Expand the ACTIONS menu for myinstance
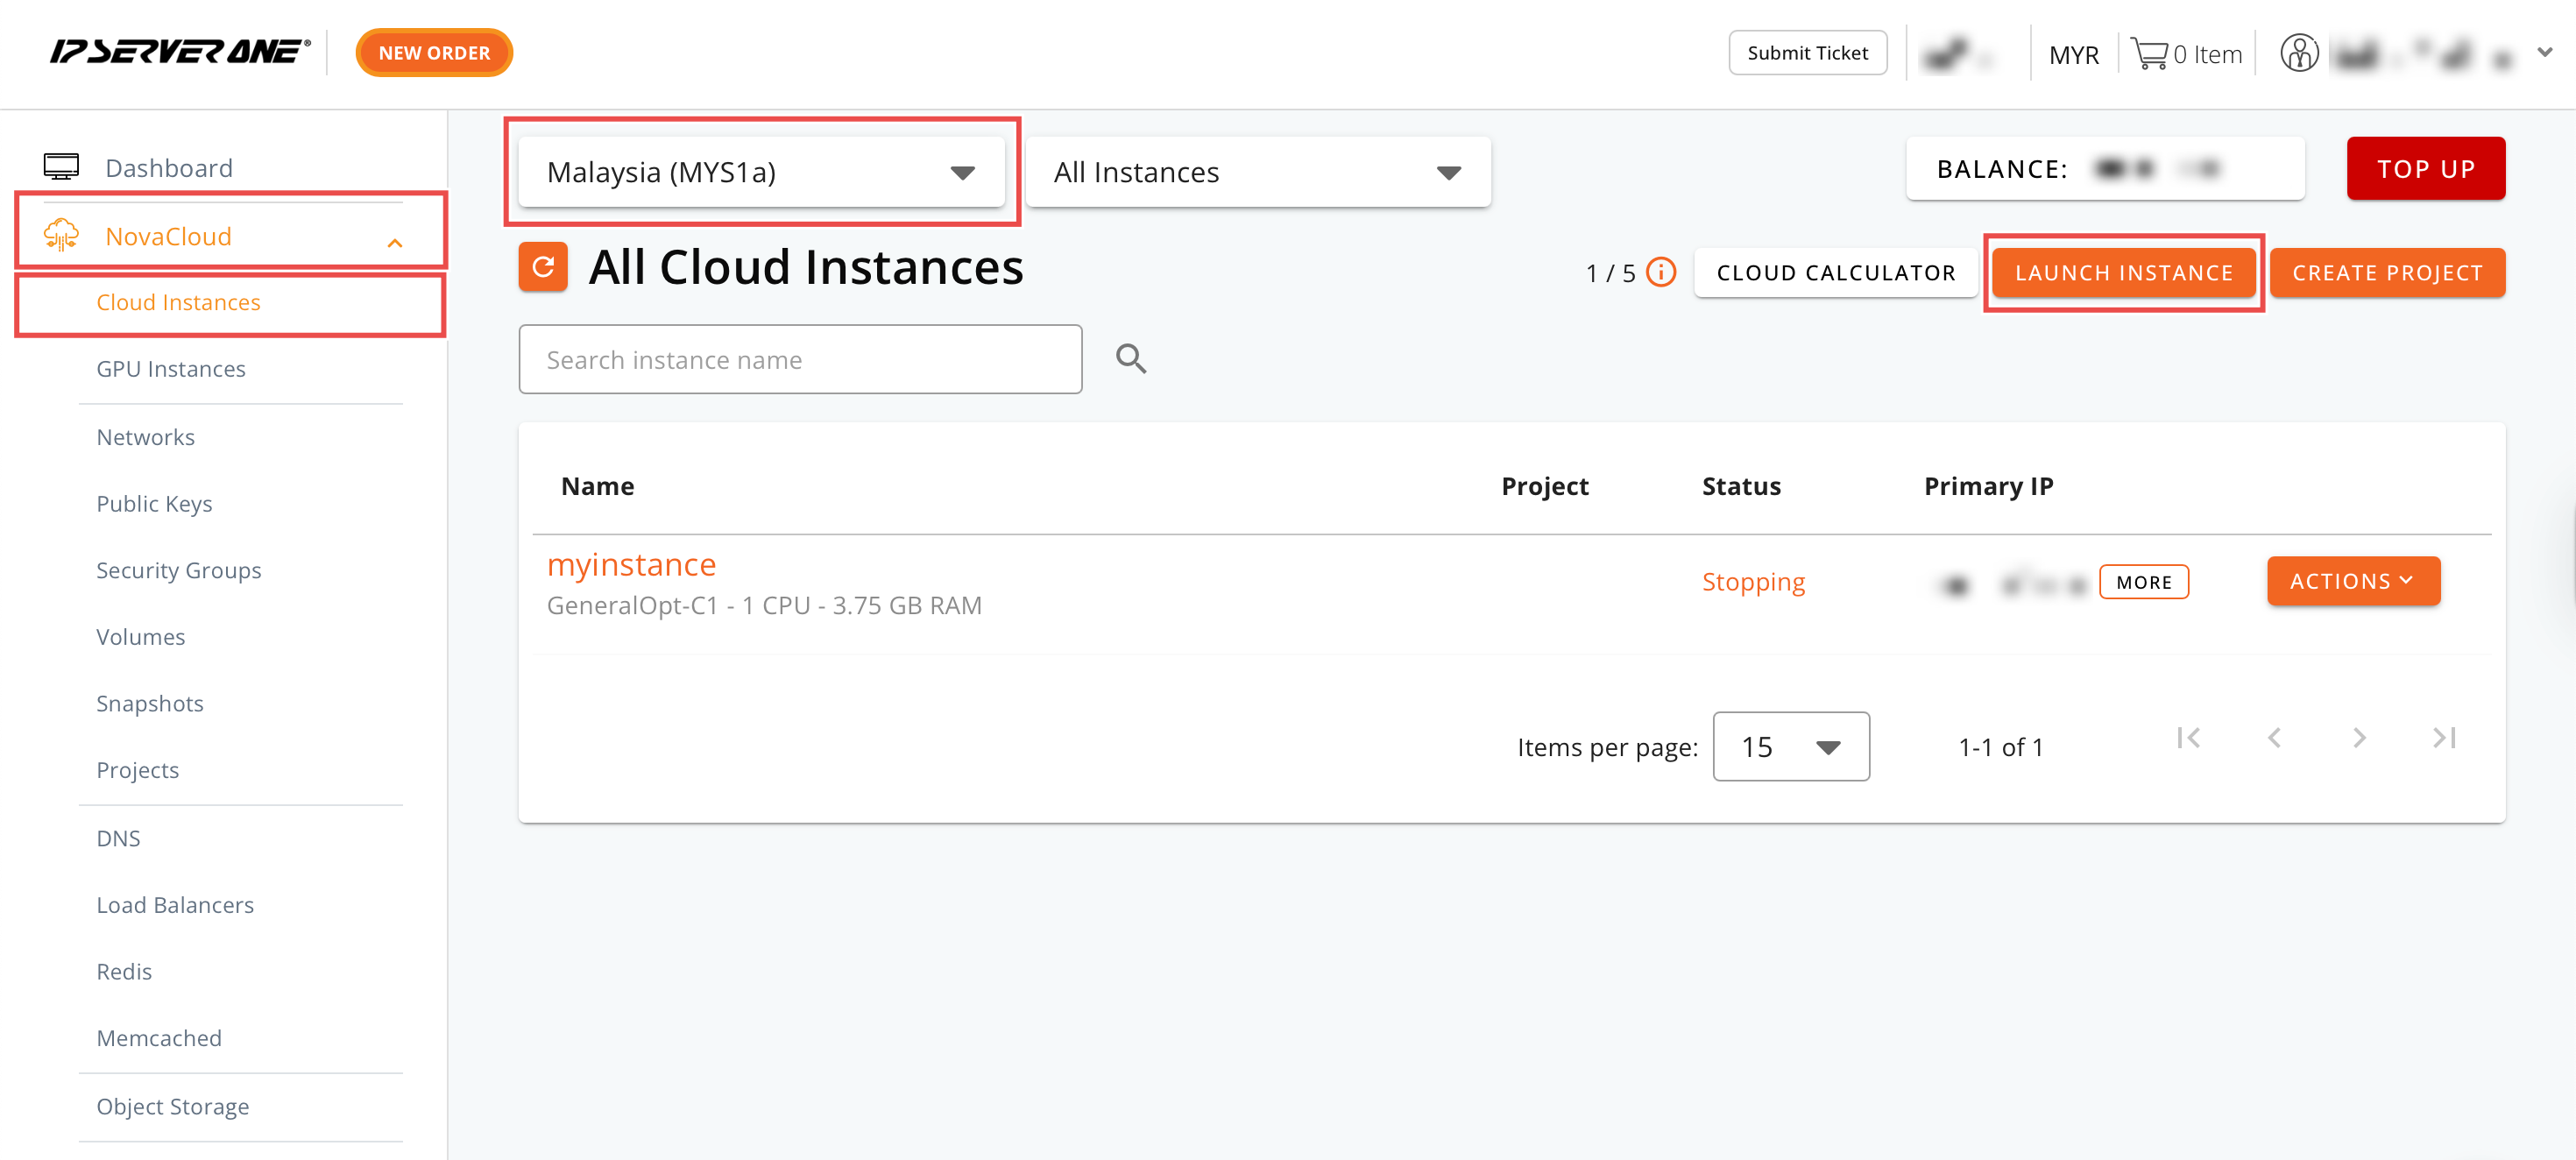Image resolution: width=2576 pixels, height=1160 pixels. [x=2353, y=581]
